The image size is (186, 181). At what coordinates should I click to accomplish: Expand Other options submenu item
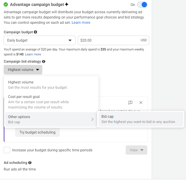51,119
